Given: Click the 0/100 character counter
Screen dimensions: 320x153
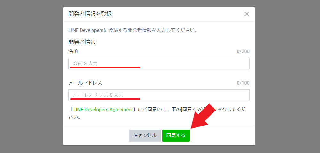Looking at the screenshot, I should [x=243, y=83].
